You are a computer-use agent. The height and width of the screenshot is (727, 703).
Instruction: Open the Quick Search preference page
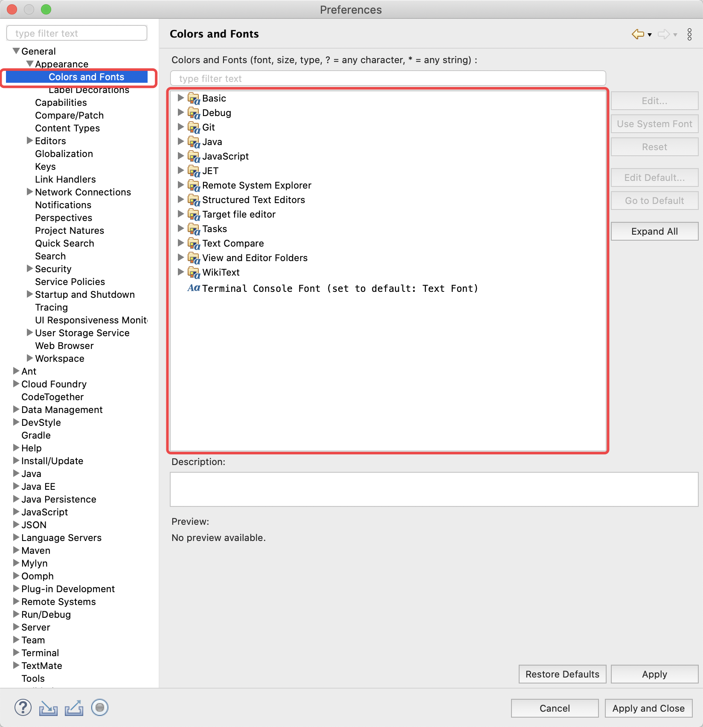[x=64, y=244]
